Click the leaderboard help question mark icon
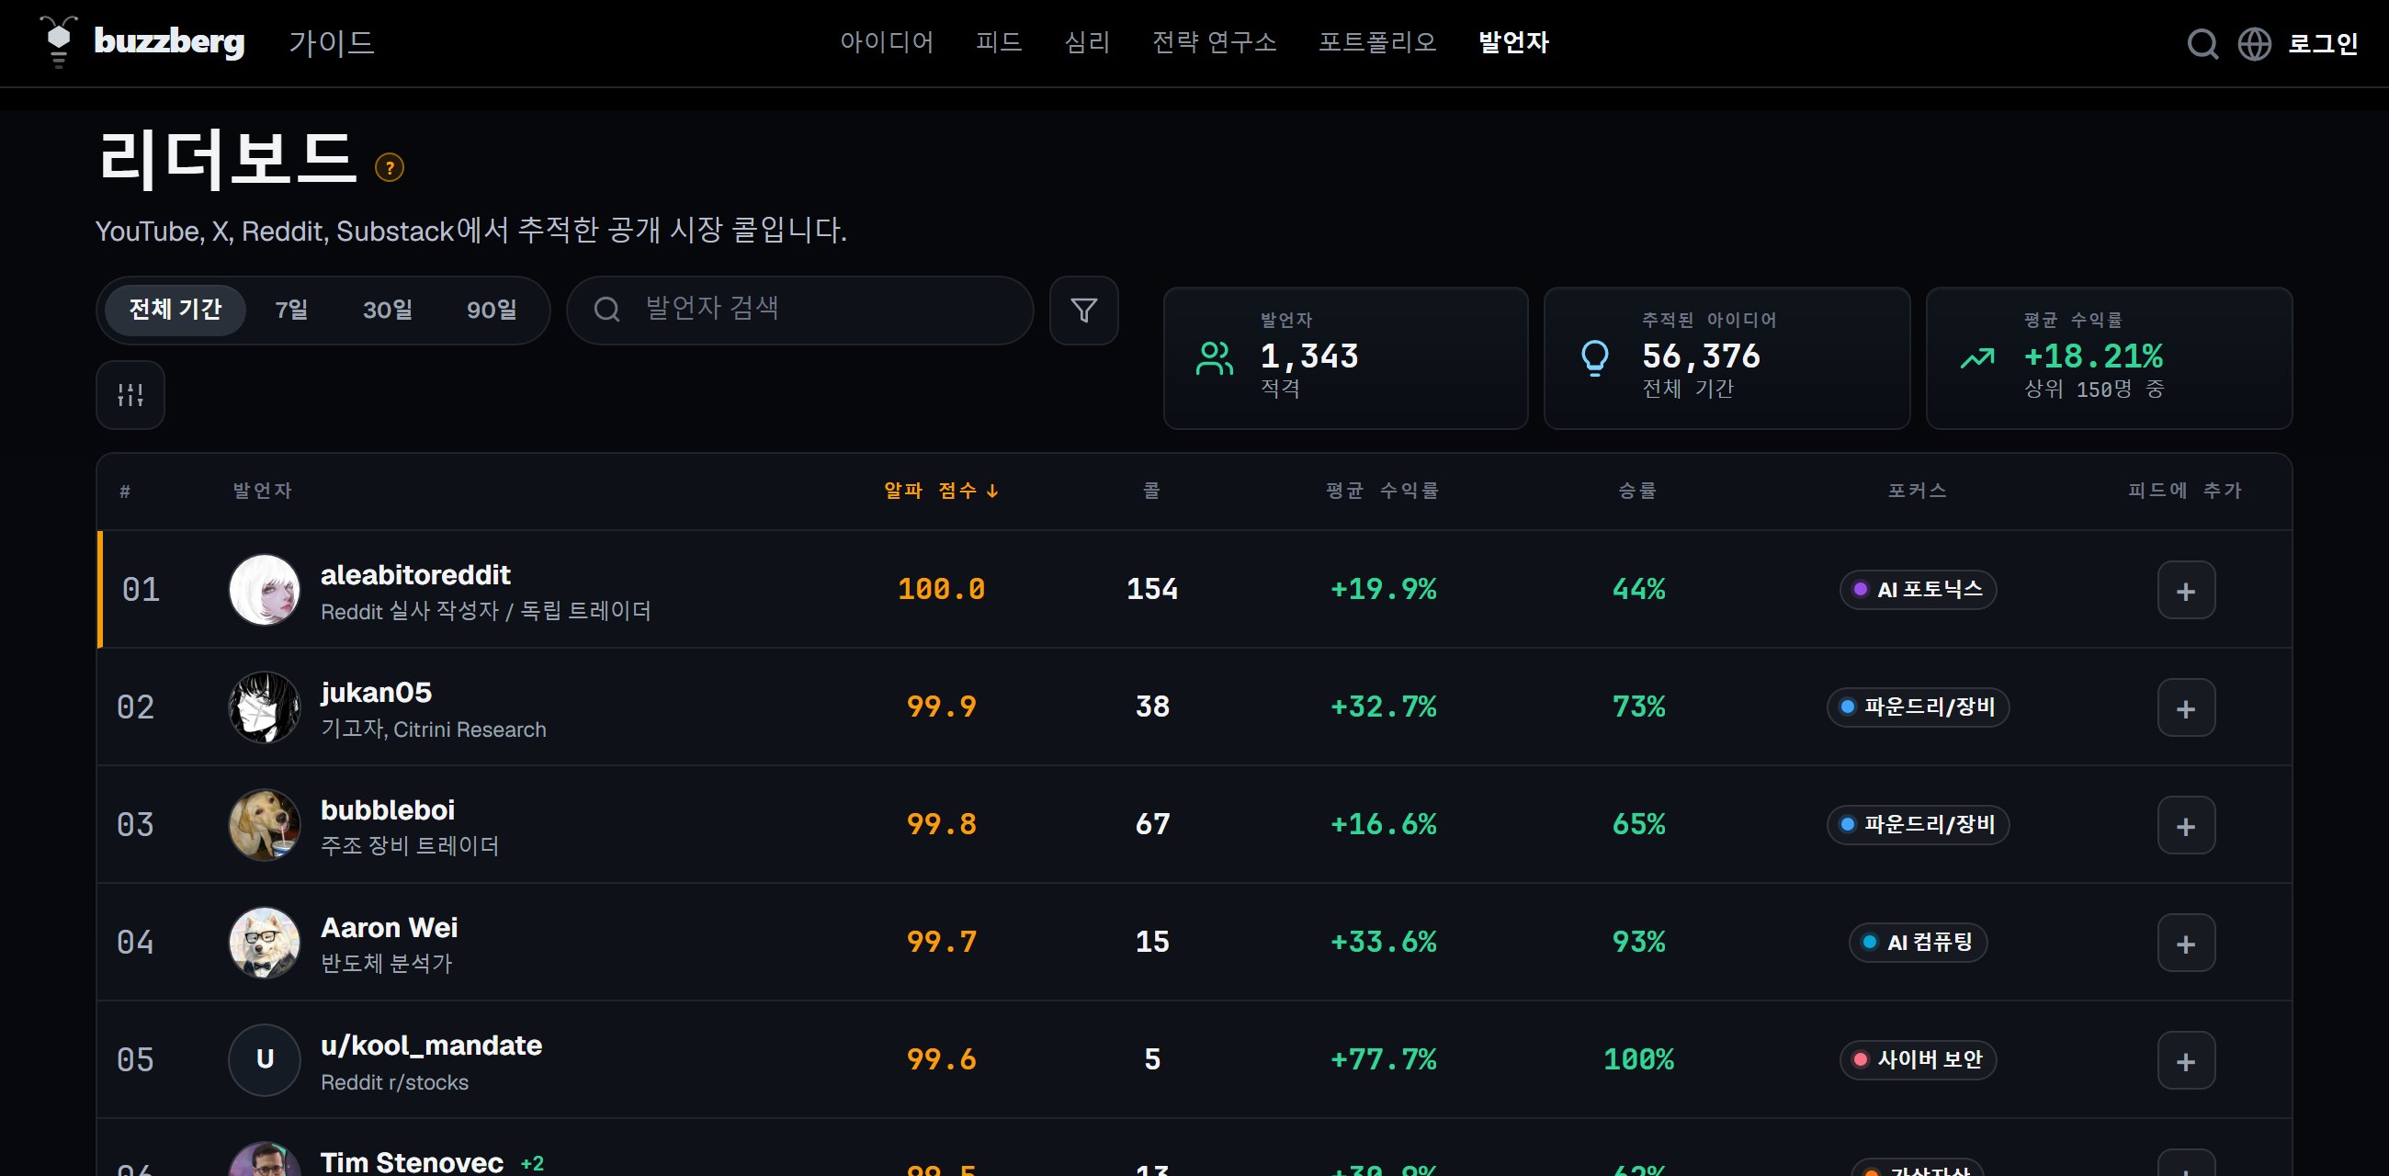This screenshot has width=2389, height=1176. (390, 168)
